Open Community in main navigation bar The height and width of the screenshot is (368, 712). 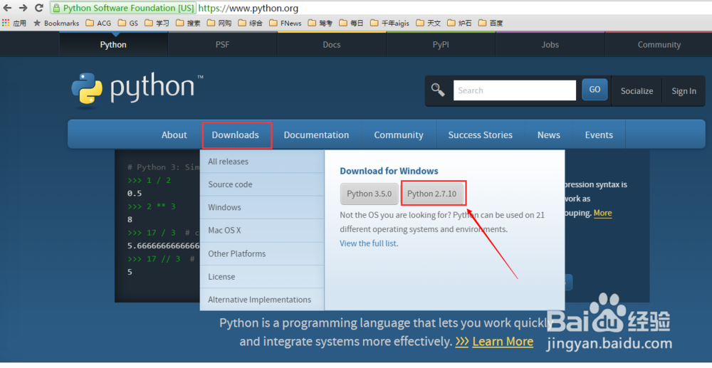[x=399, y=135]
